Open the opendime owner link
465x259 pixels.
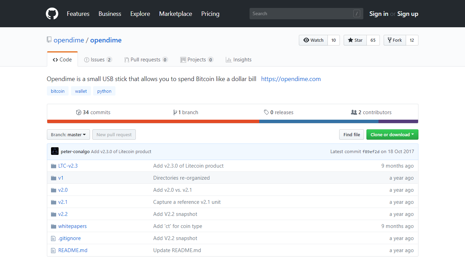click(69, 40)
